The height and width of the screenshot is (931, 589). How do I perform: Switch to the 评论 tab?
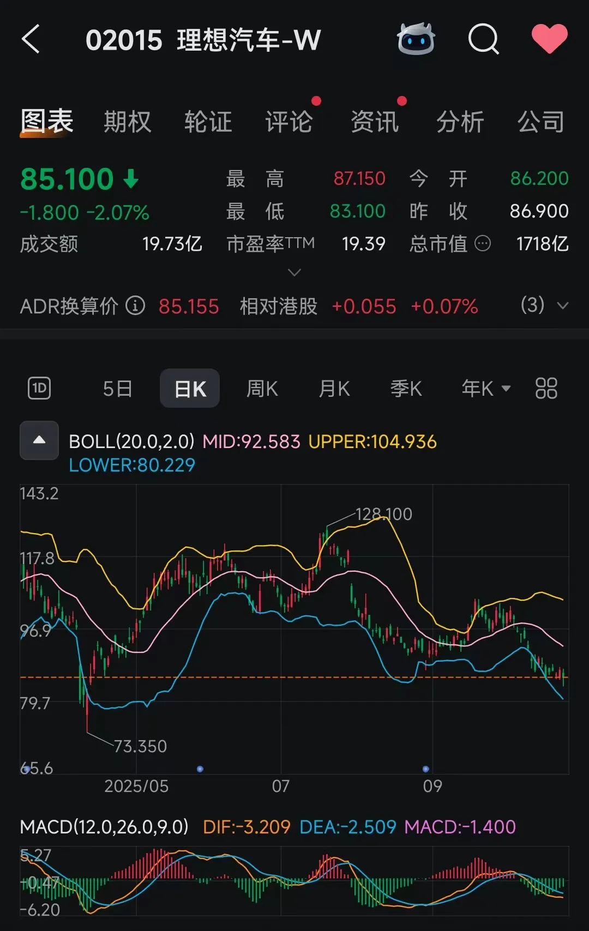click(x=289, y=121)
